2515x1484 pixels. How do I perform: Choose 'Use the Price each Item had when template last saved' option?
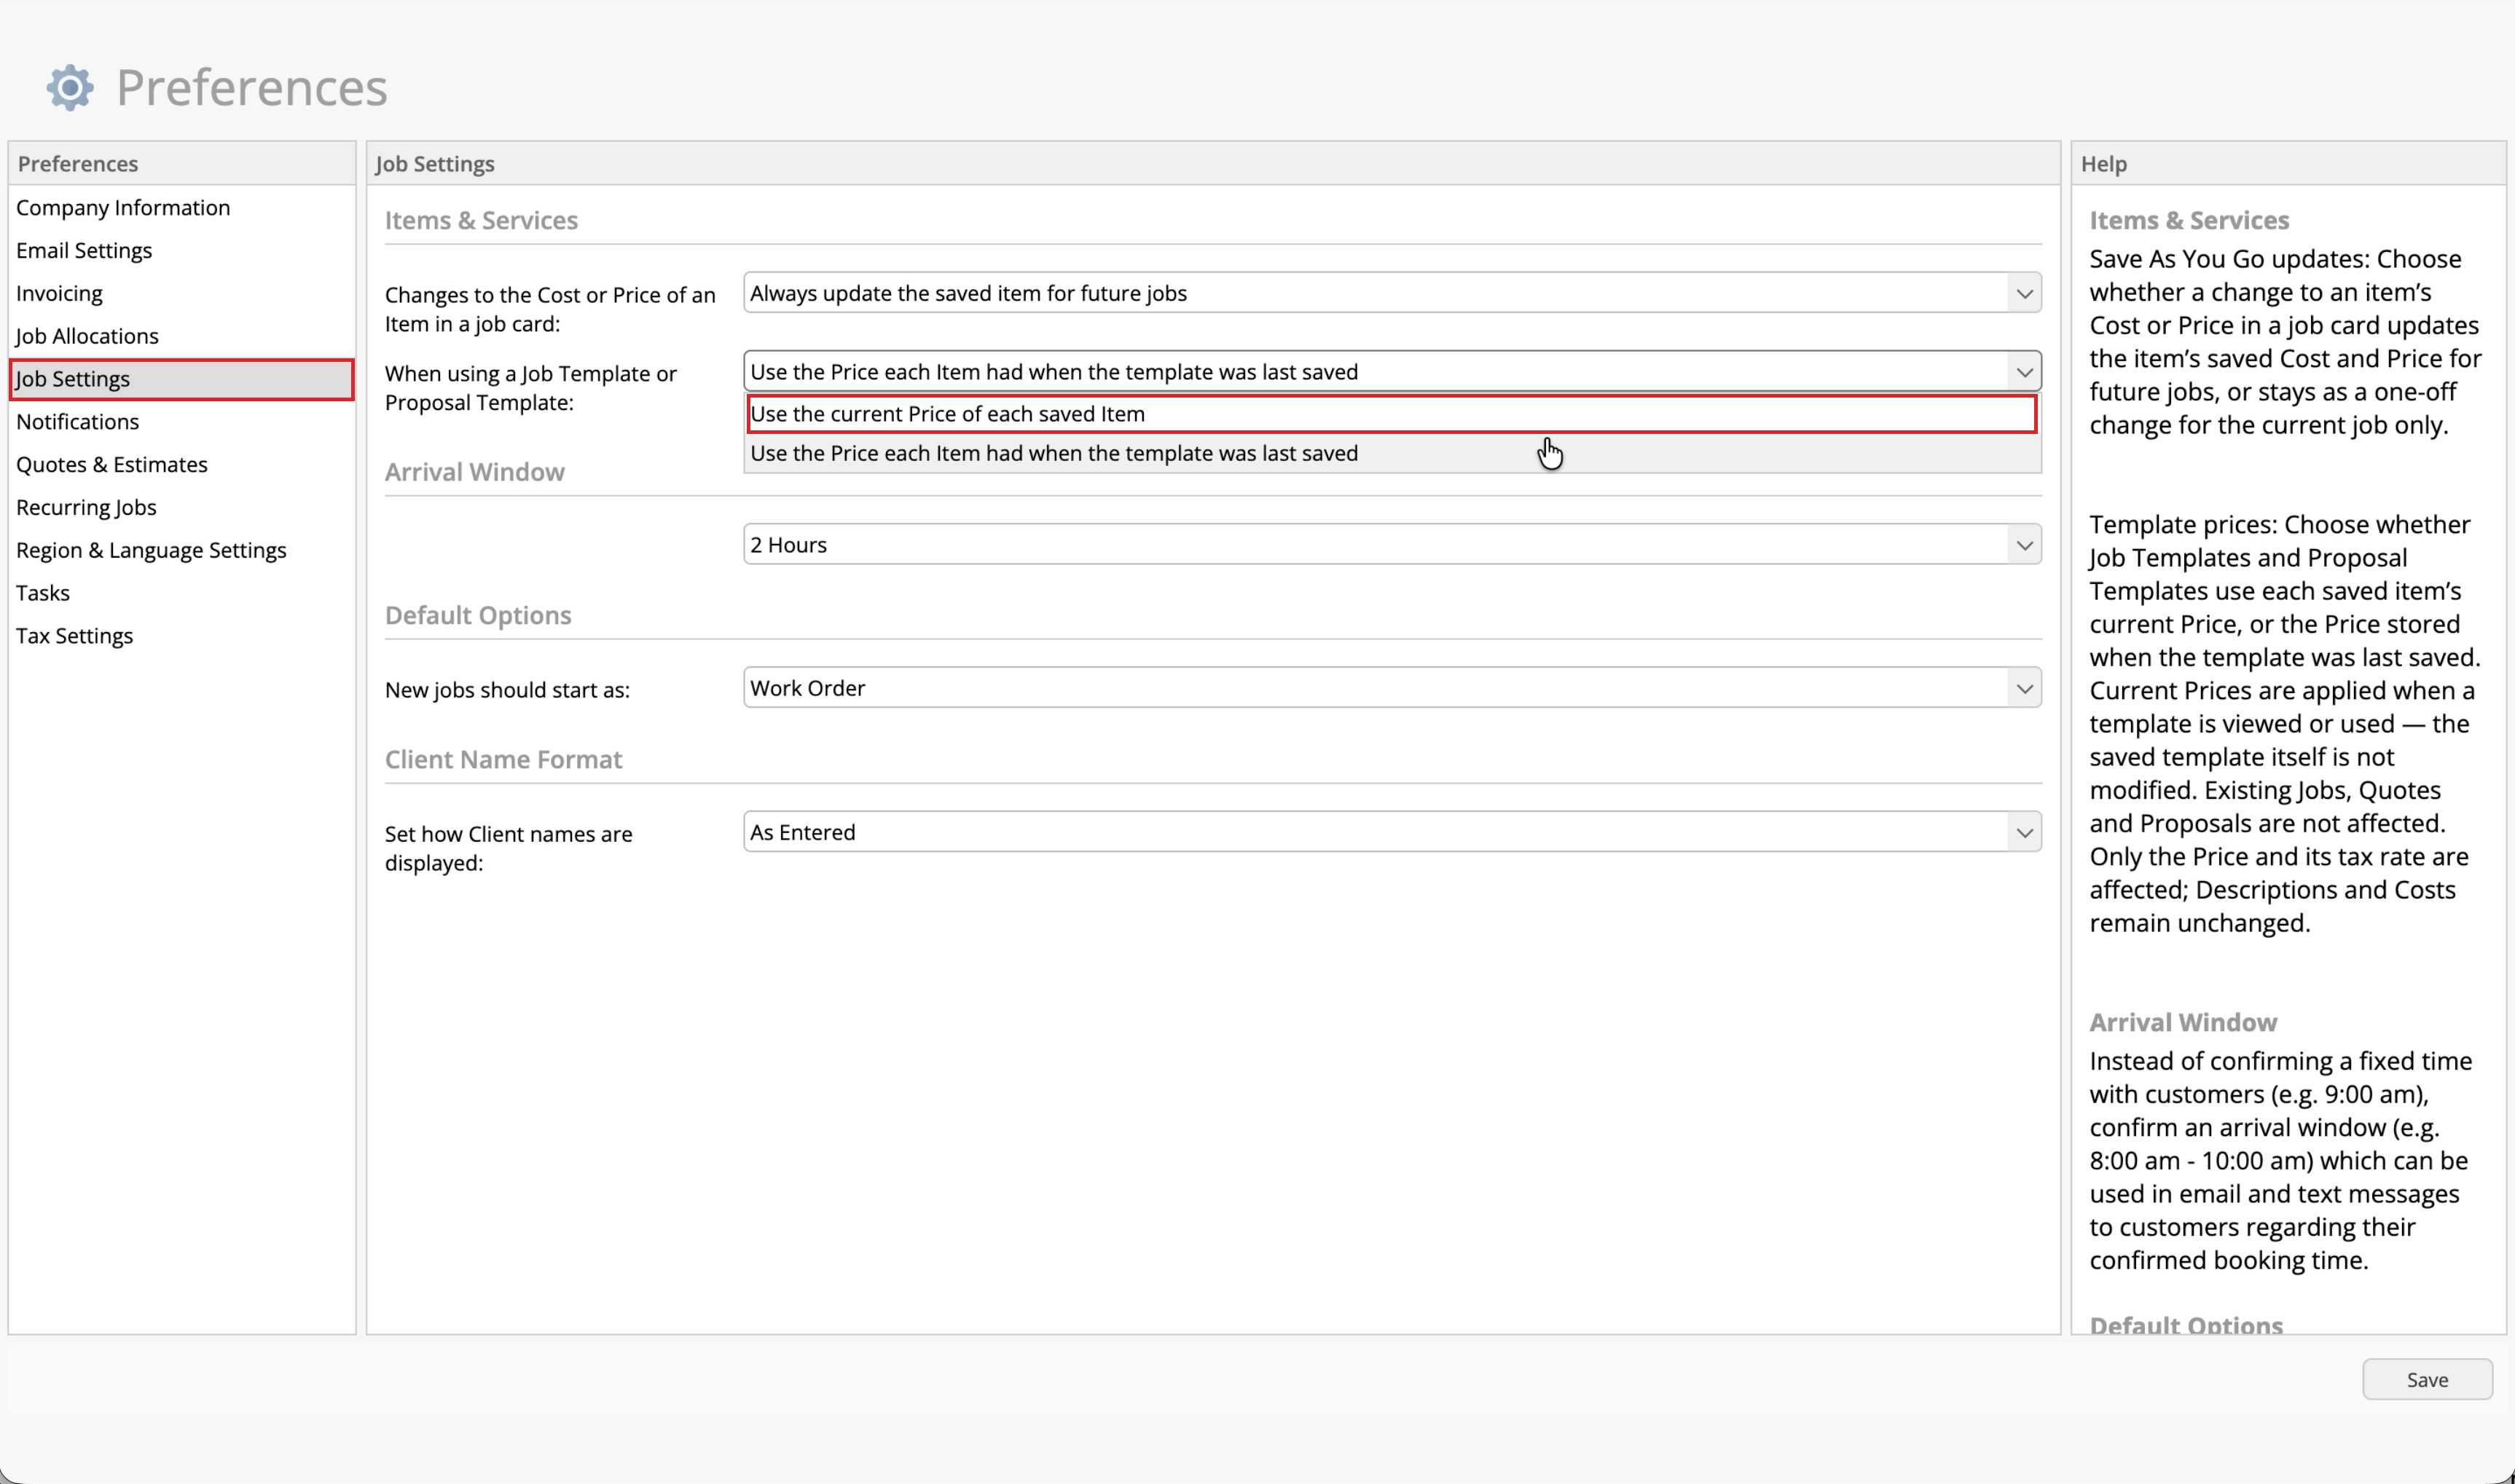pos(1392,454)
